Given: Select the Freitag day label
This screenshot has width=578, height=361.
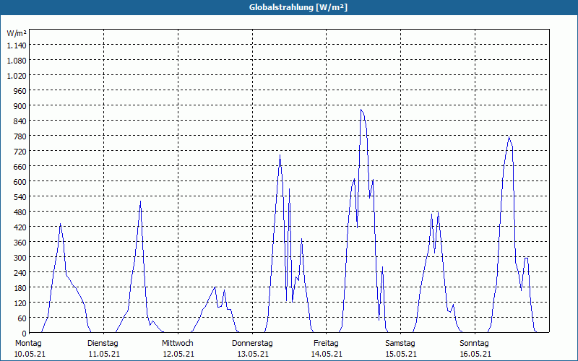Looking at the screenshot, I should (x=326, y=344).
